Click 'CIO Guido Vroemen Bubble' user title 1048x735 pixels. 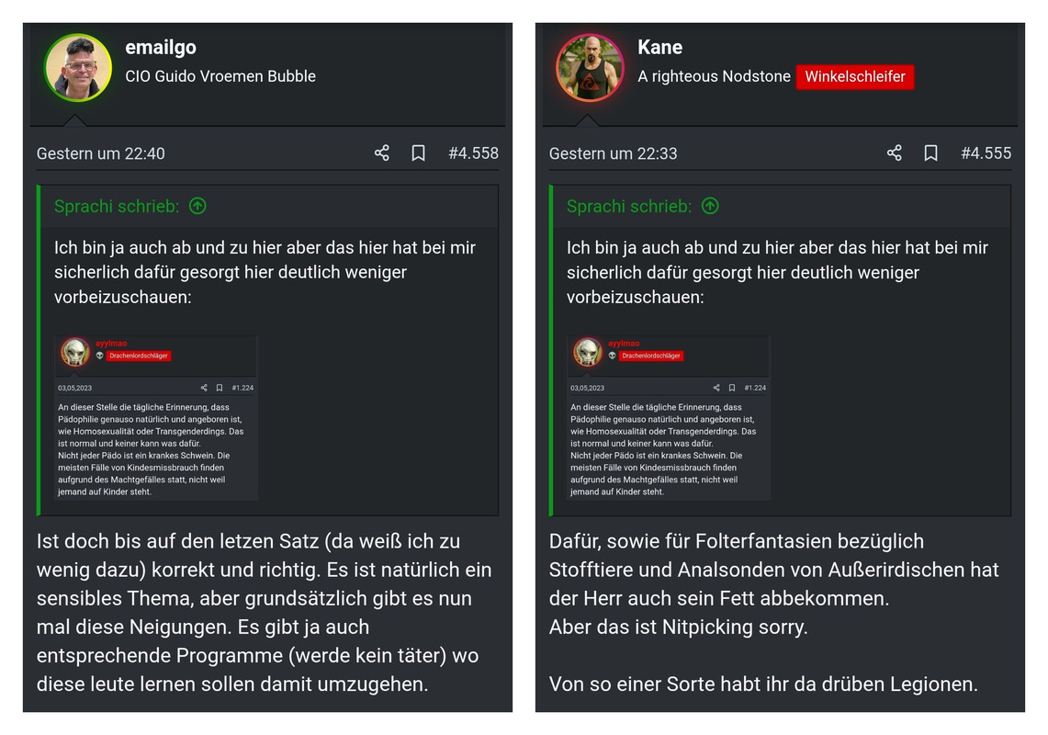point(220,76)
